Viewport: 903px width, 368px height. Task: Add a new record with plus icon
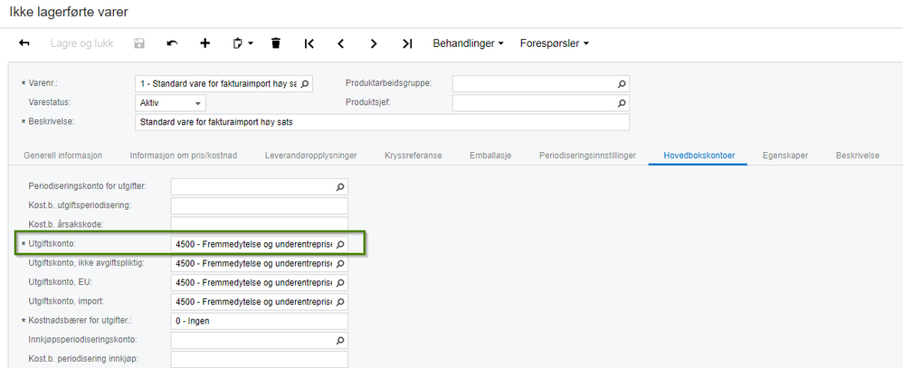pyautogui.click(x=205, y=43)
